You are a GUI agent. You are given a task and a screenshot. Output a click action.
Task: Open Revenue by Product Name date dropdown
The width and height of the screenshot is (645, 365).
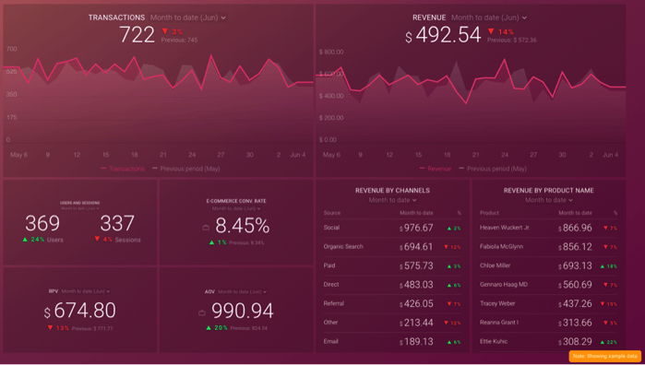click(x=549, y=200)
